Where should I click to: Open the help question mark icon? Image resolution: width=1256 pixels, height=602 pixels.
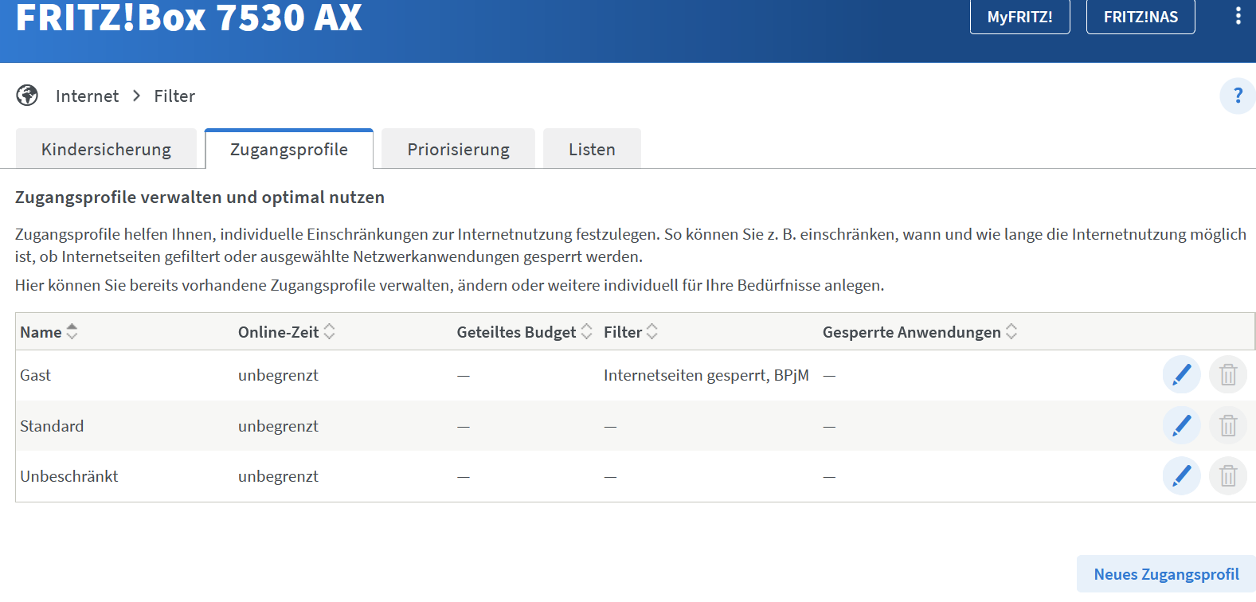(1238, 96)
